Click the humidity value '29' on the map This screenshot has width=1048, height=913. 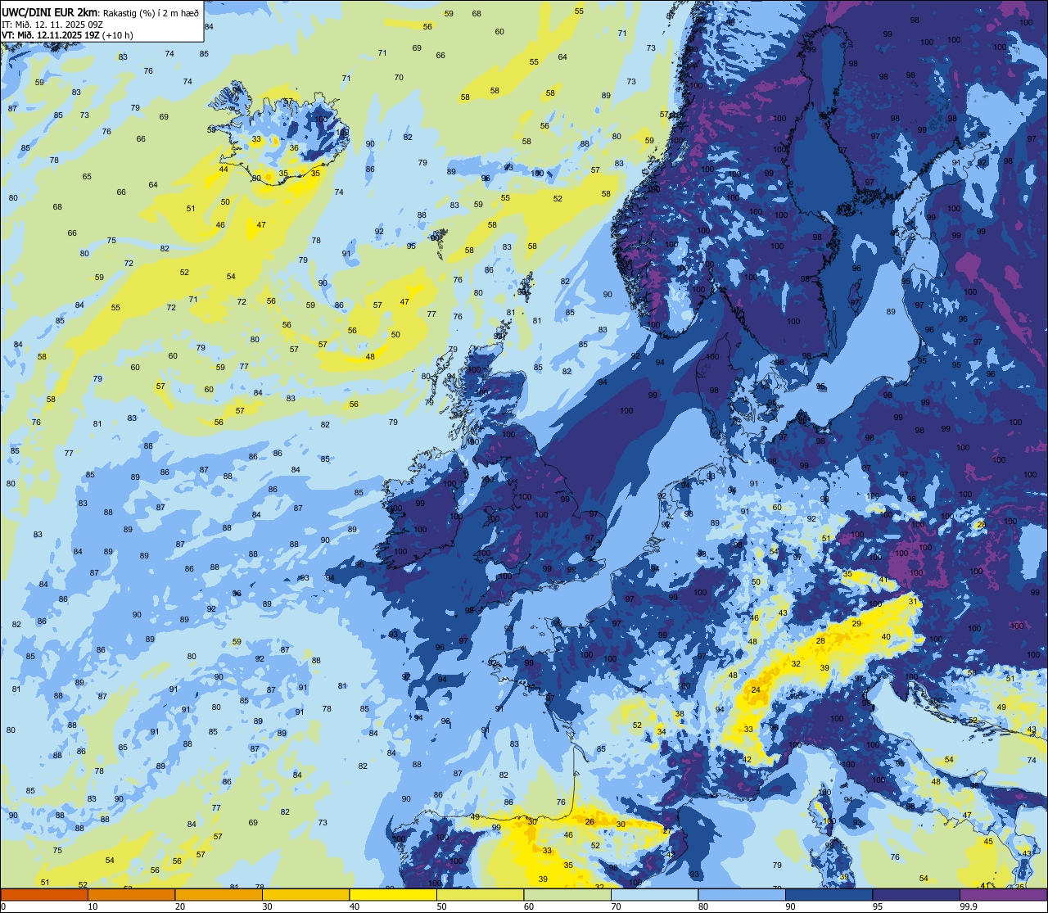tap(856, 624)
